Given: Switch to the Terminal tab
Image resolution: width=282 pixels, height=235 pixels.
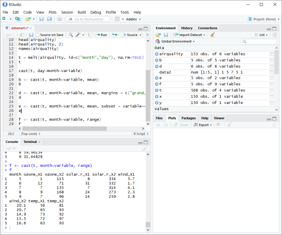Looking at the screenshot, I should point(30,142).
